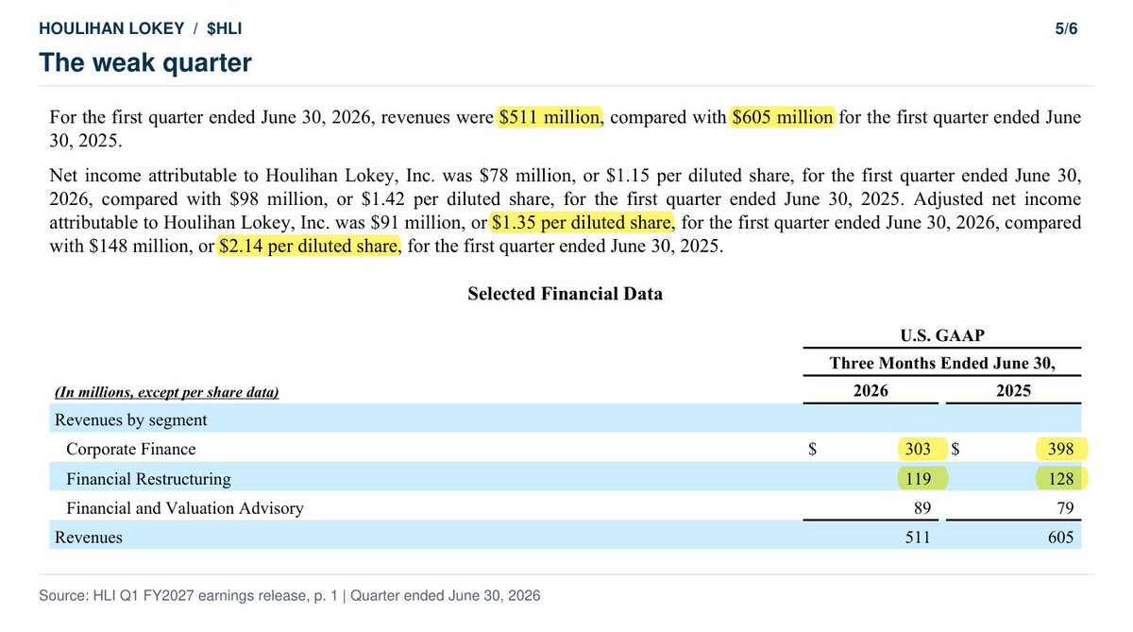The image size is (1133, 632).
Task: Select the highlighted '$605 million' figure
Action: pyautogui.click(x=783, y=118)
